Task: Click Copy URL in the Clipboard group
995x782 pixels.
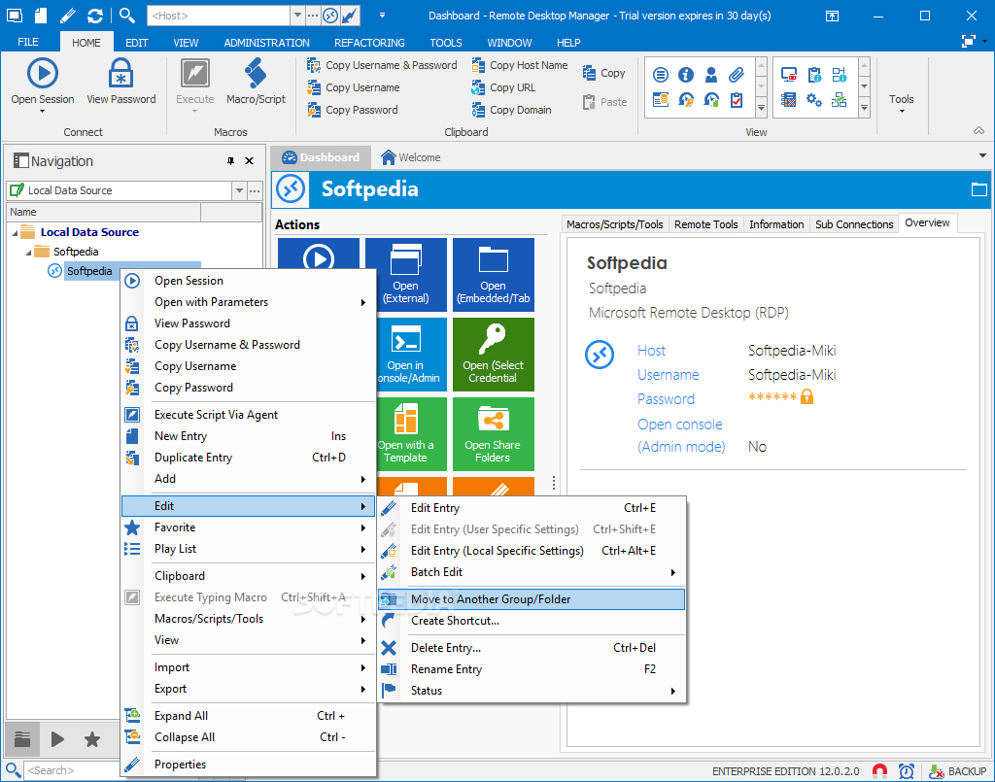Action: [x=504, y=87]
